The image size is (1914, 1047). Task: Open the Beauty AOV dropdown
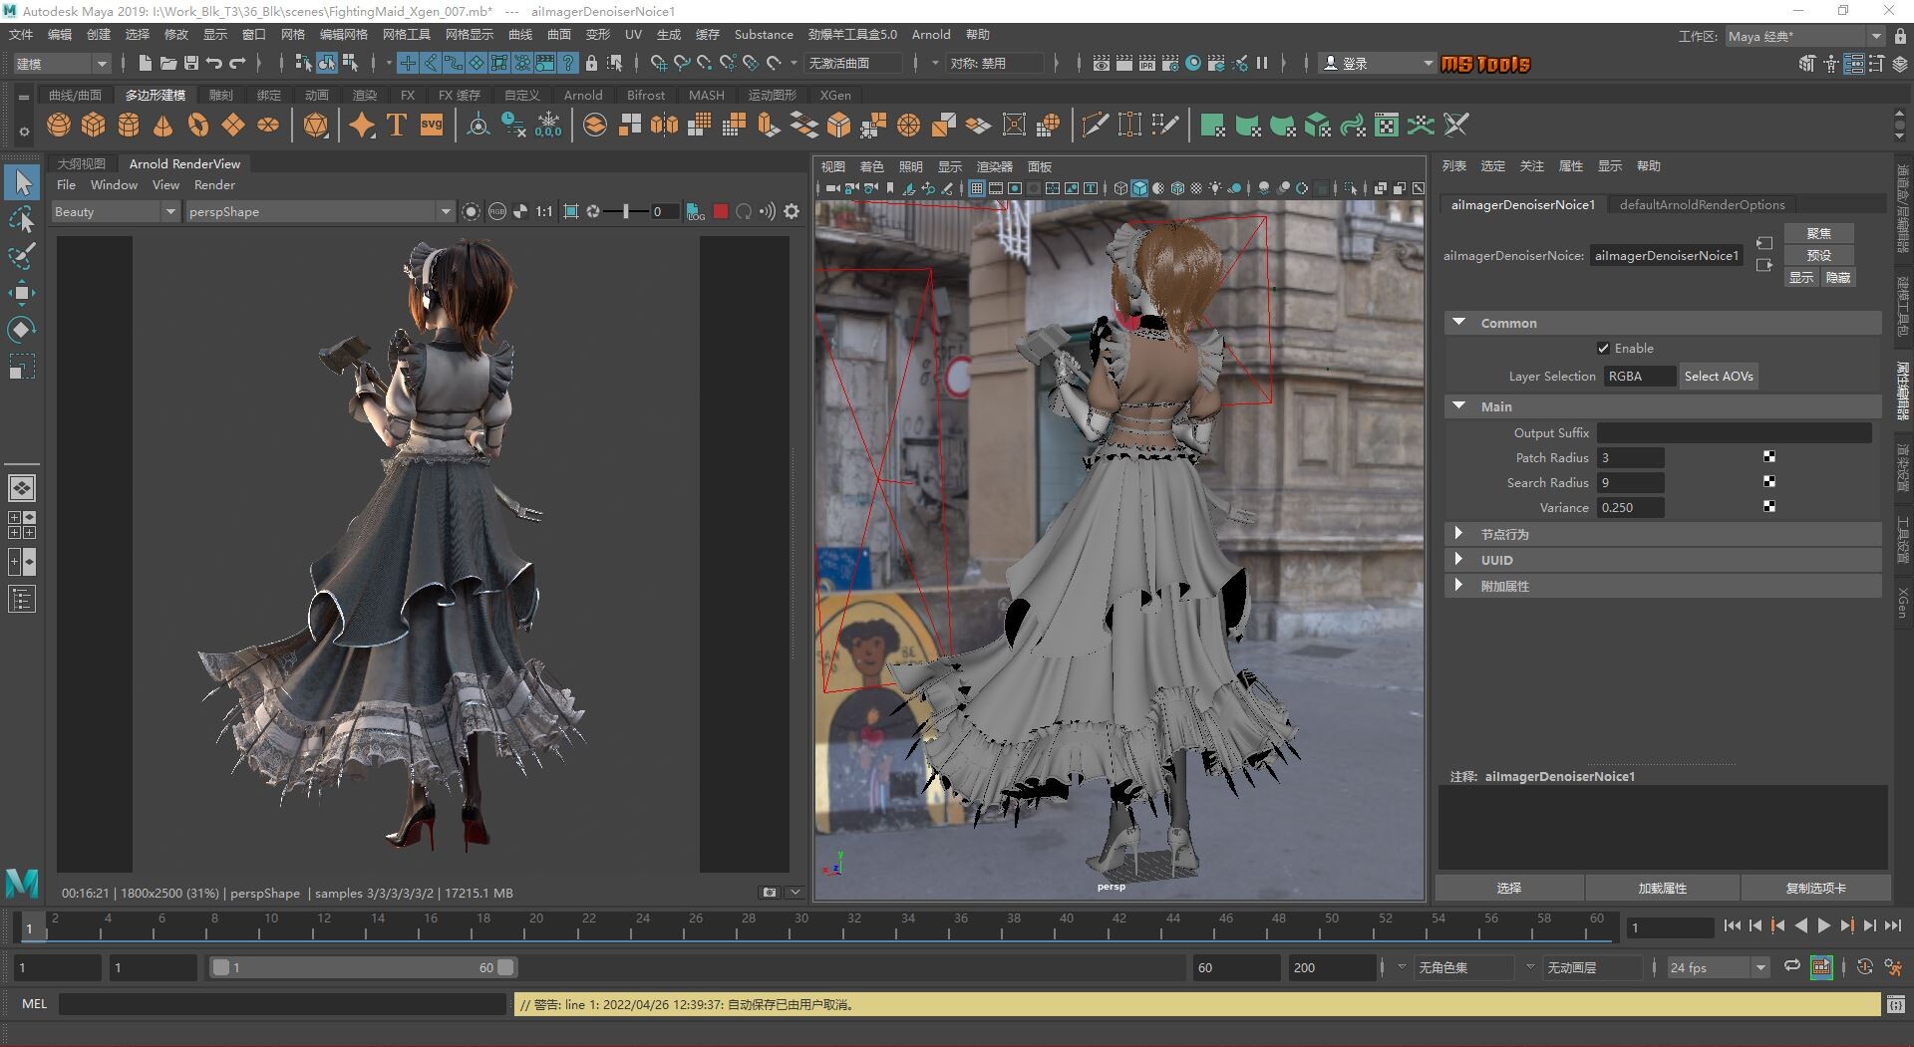[115, 211]
